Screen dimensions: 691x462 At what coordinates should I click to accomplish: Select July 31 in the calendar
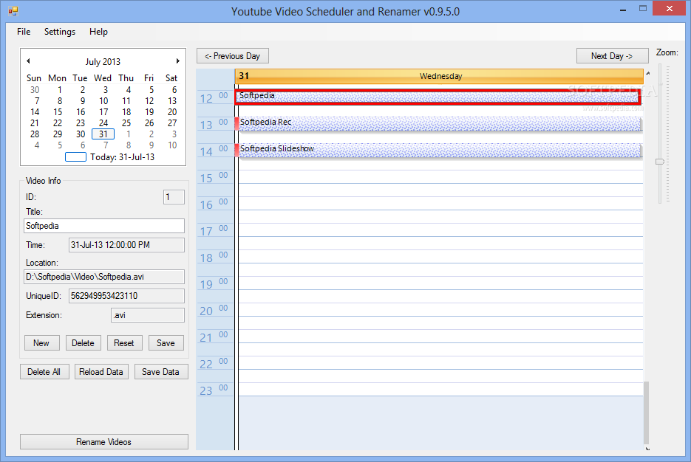tap(103, 134)
